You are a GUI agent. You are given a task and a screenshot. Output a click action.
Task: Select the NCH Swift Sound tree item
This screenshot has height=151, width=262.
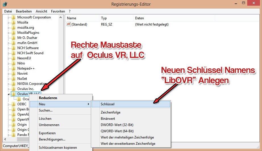click(x=30, y=53)
